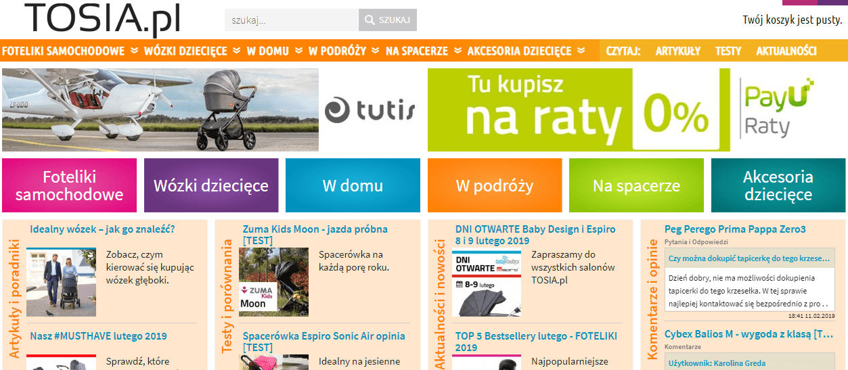Click the DNI OTWARTE event thumbnail
Viewport: 848px width, 370px height.
[x=486, y=283]
